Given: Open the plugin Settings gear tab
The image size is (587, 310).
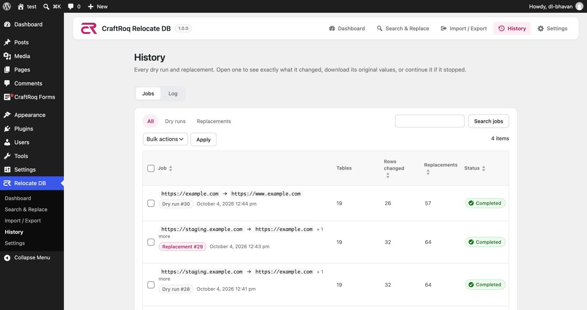Looking at the screenshot, I should [x=552, y=28].
